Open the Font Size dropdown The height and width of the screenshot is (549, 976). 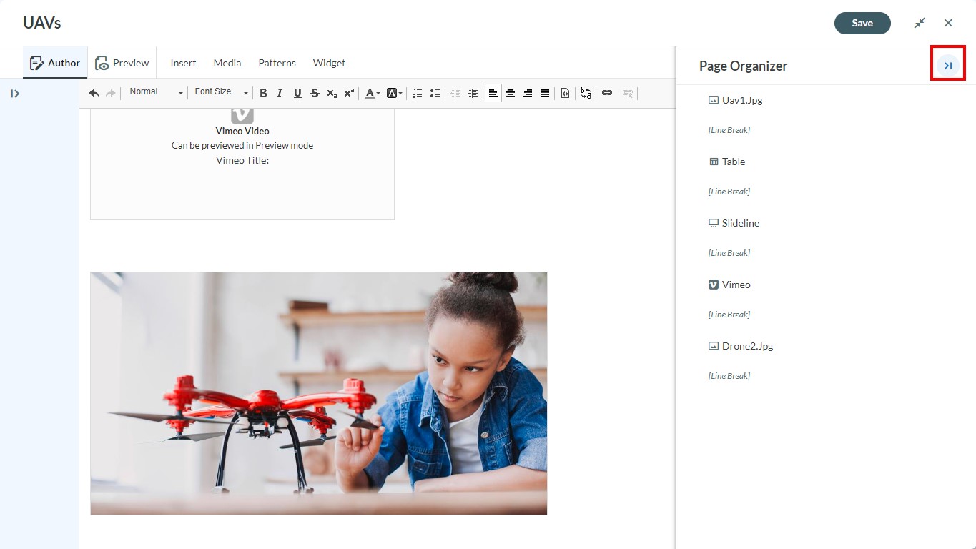click(221, 92)
